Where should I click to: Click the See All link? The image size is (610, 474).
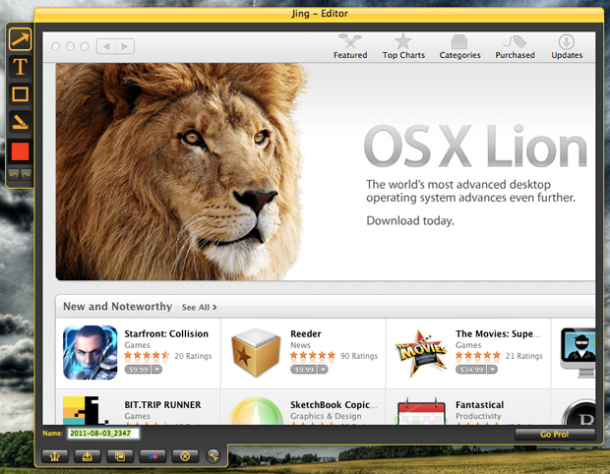199,307
